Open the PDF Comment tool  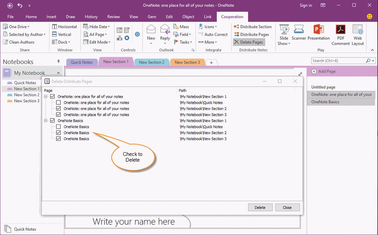point(341,35)
